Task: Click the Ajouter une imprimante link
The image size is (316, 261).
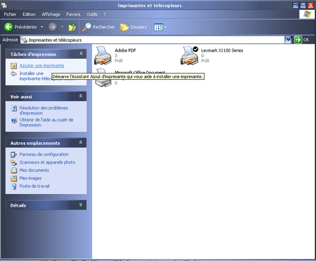Action: (42, 66)
